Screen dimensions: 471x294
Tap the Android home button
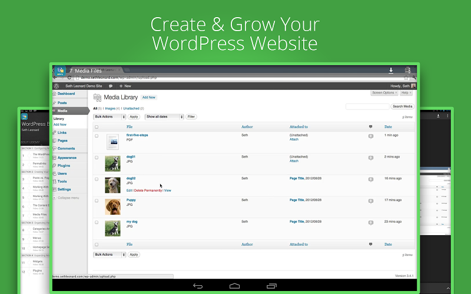click(234, 286)
